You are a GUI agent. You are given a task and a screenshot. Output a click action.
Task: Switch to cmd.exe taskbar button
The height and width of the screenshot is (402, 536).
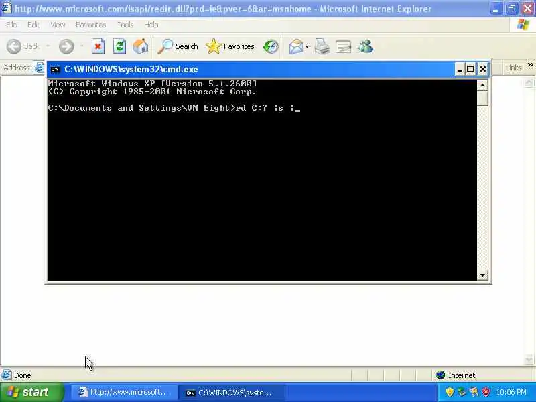coord(233,392)
